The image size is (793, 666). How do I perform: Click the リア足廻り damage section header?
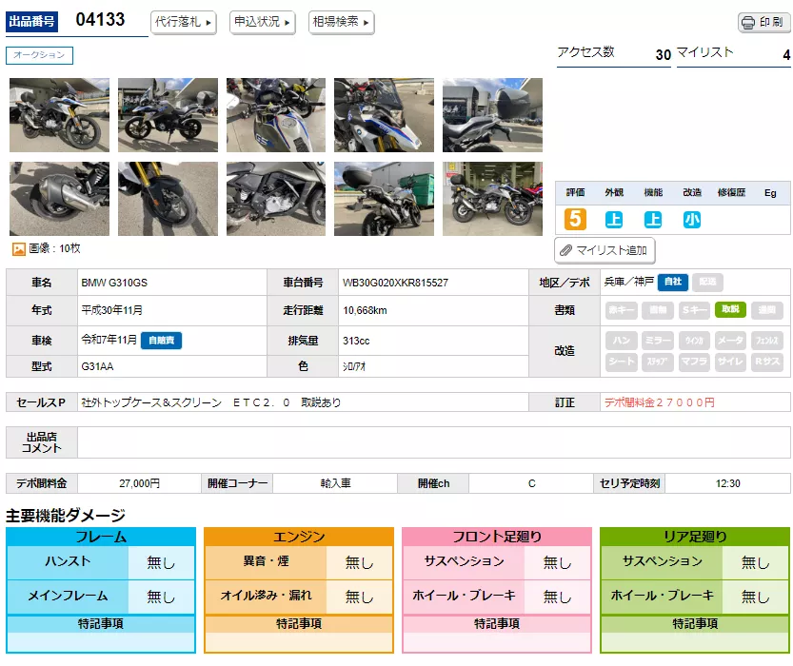click(695, 537)
